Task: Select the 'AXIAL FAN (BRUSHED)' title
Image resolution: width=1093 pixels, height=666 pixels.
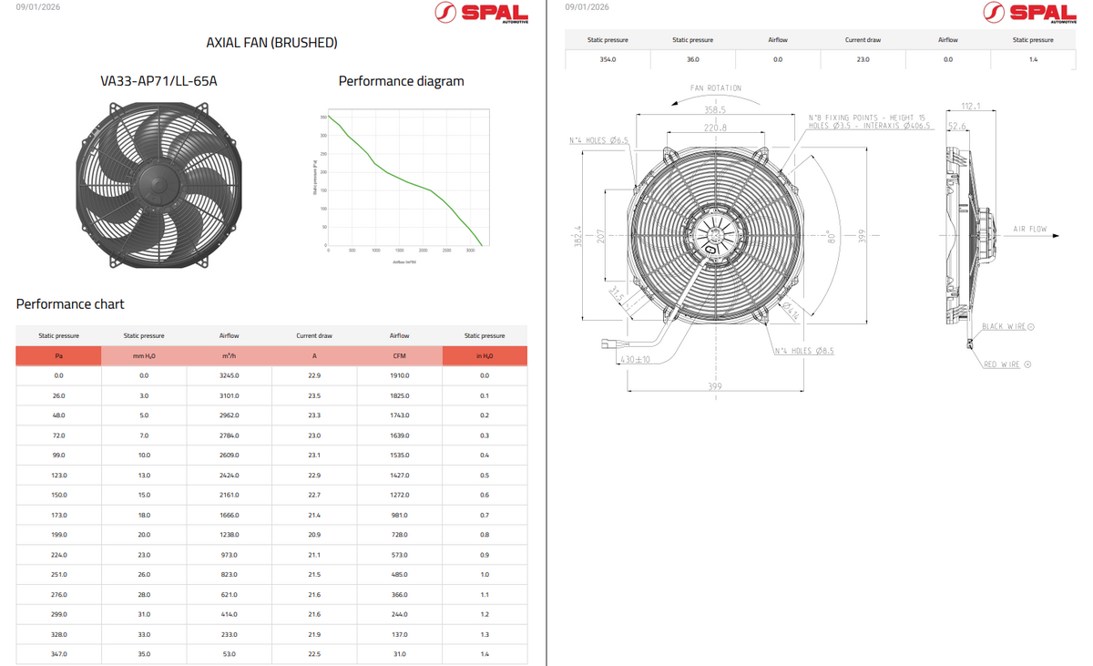Action: click(271, 43)
